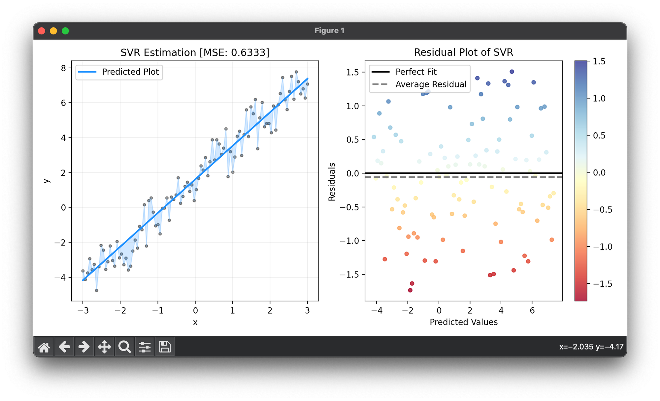Image resolution: width=660 pixels, height=401 pixels.
Task: Maximize the window using the green button
Action: [x=65, y=31]
